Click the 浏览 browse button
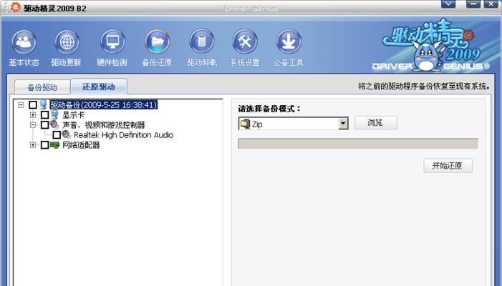502x286 pixels. point(376,123)
